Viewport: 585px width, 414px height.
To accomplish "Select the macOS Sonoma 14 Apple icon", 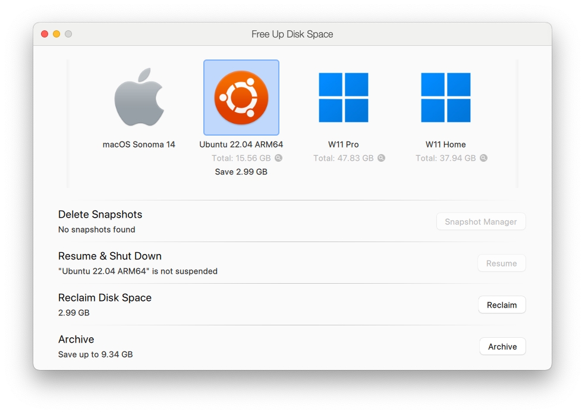I will tap(139, 98).
